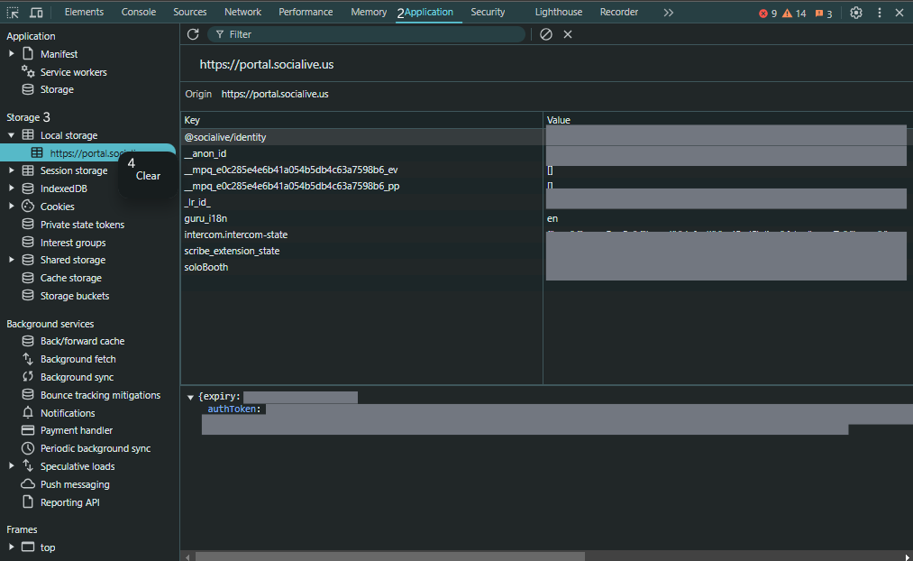Expand the Speculative loads tree arrow
Viewport: 913px width, 561px height.
(11, 466)
